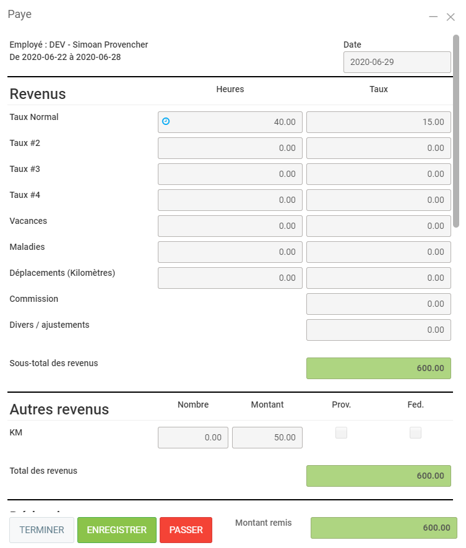Viewport: 466px width, 548px height.
Task: Select the Commission amount field
Action: [x=378, y=304]
